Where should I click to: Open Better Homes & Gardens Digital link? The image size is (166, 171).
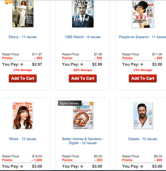click(x=83, y=141)
